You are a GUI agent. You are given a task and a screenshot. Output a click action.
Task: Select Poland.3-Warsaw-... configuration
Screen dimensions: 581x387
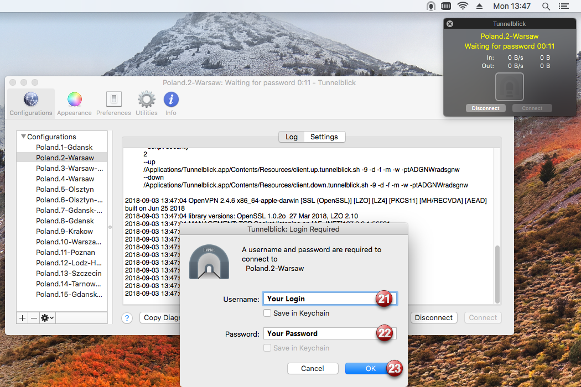click(69, 168)
